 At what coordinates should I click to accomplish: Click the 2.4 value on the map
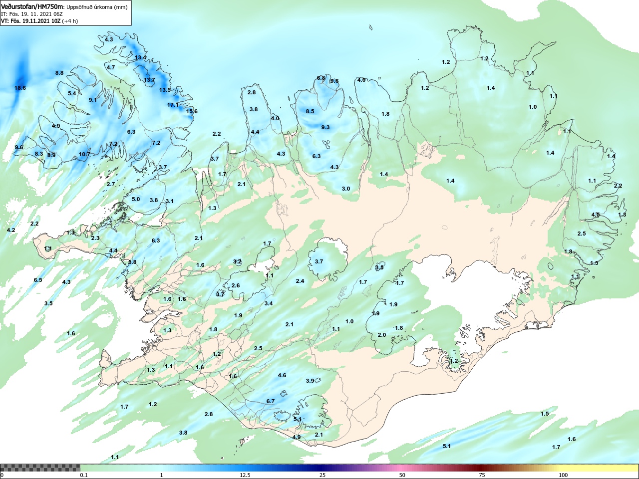(x=300, y=281)
